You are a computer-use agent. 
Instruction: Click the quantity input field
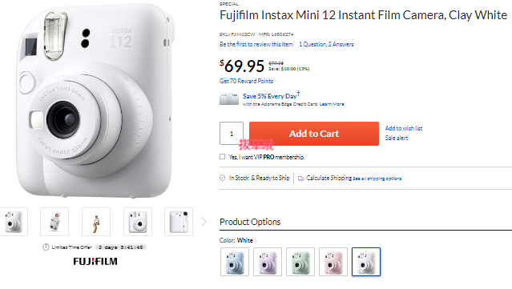pyautogui.click(x=232, y=134)
